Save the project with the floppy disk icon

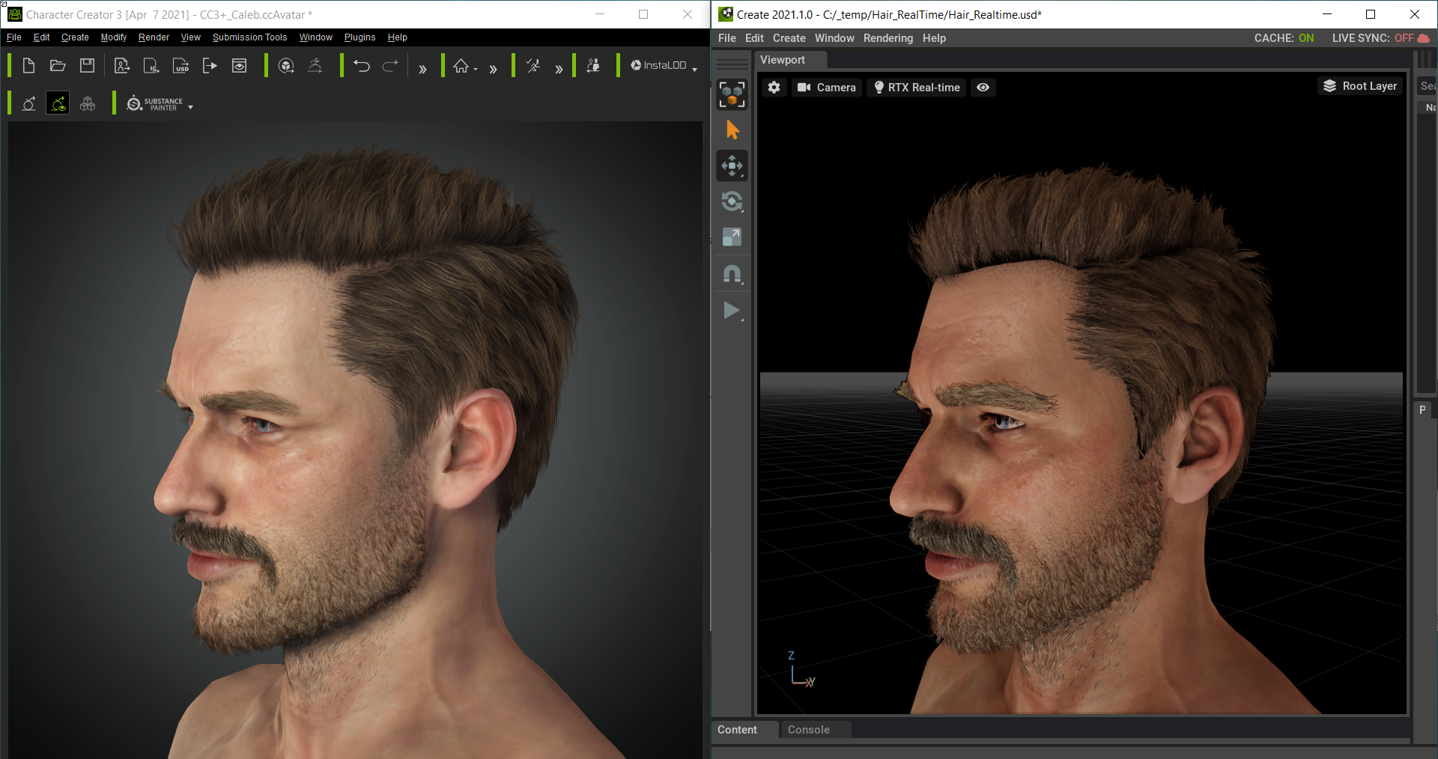click(87, 66)
